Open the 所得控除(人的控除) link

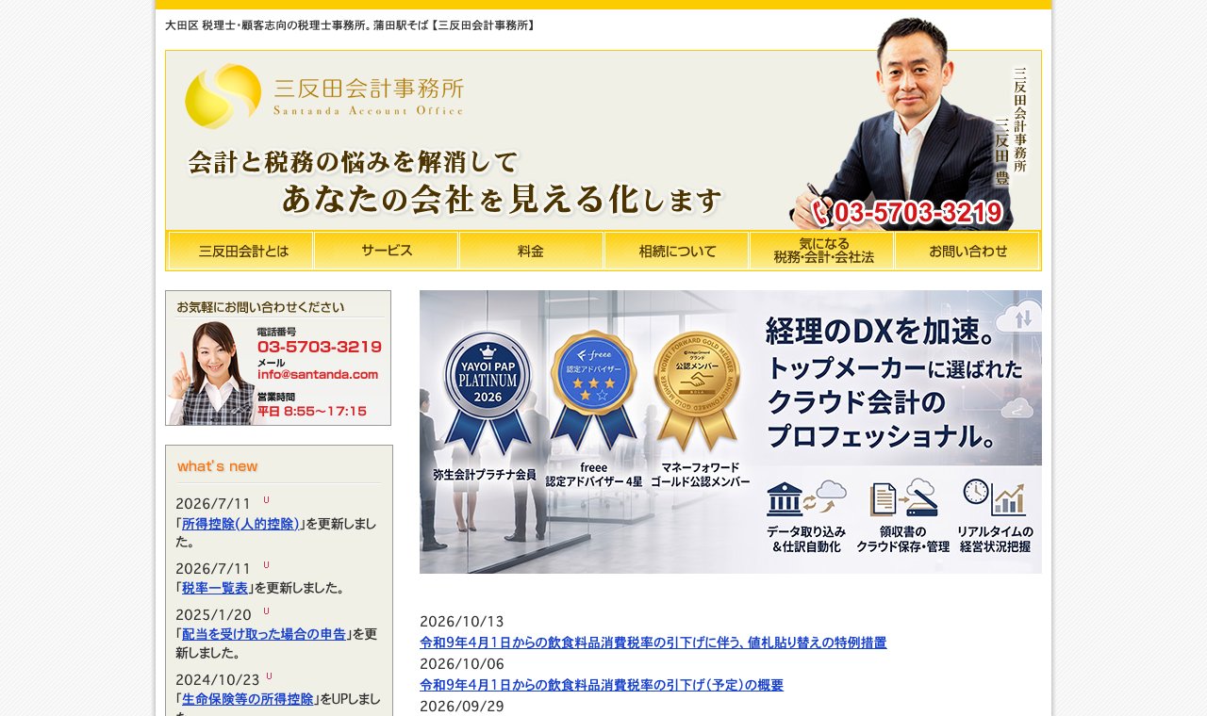[240, 524]
